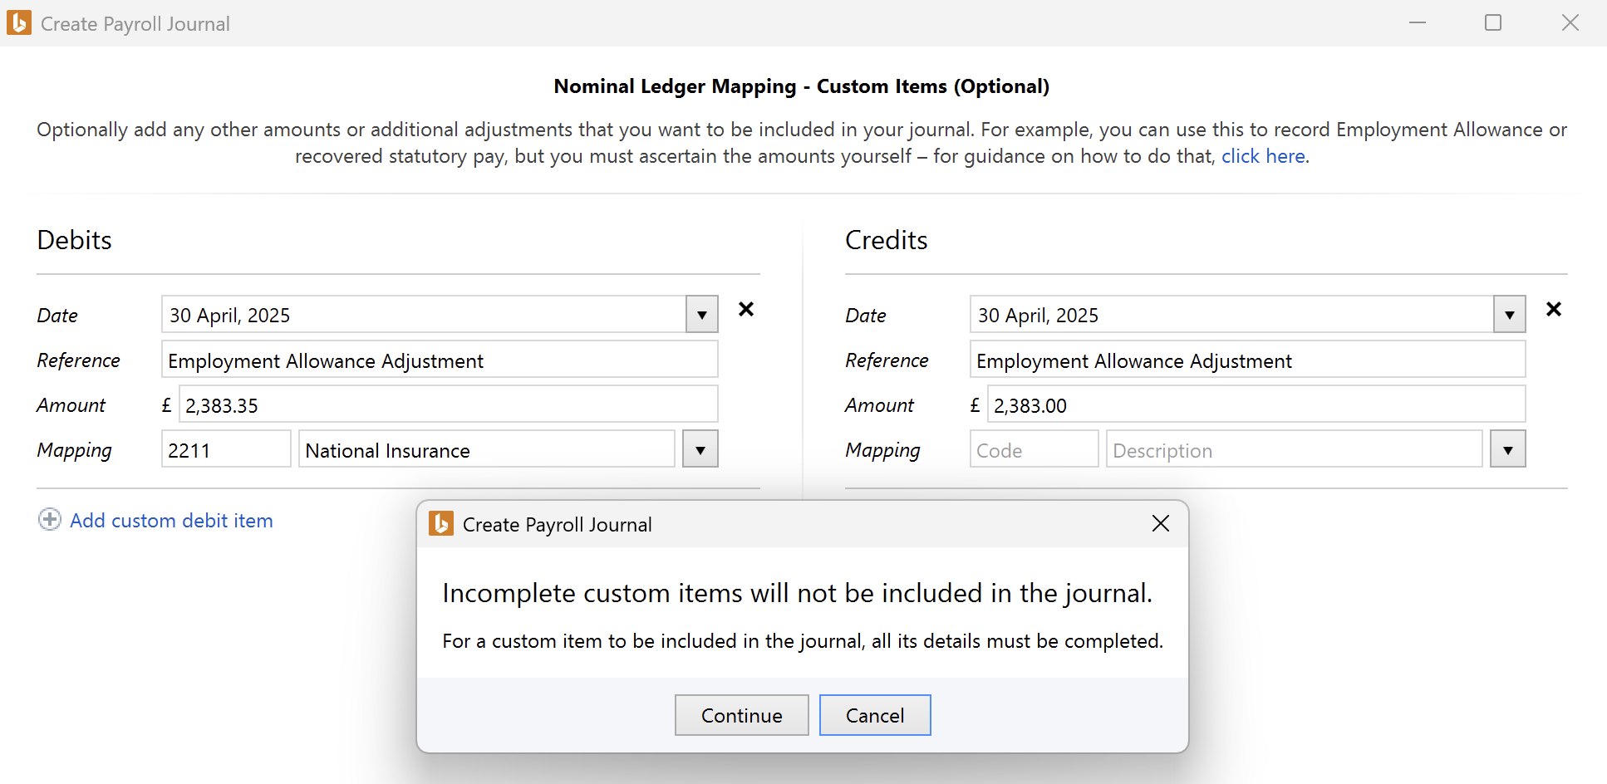The image size is (1607, 784).
Task: Click the 'Credits' section heading
Action: (887, 240)
